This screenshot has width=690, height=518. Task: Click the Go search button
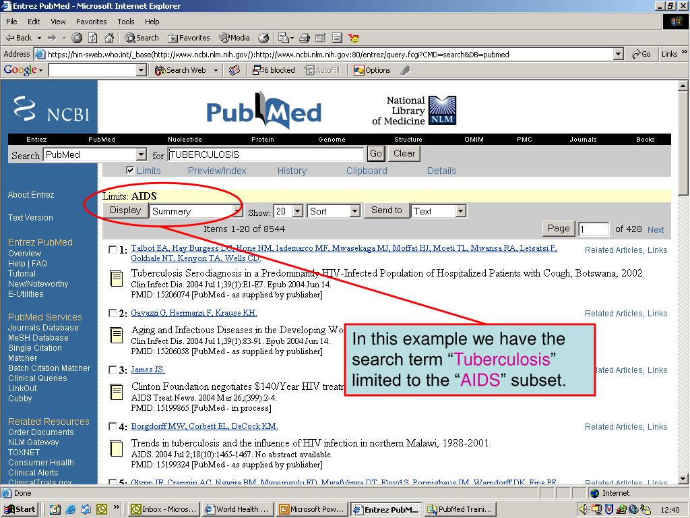pyautogui.click(x=376, y=153)
